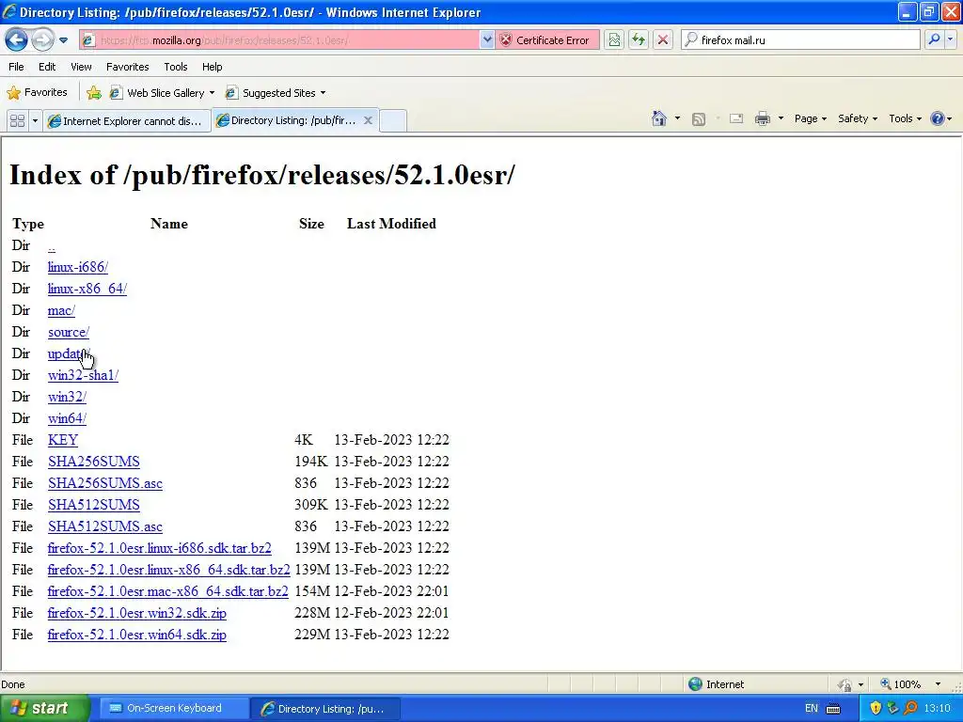Open the Tools menu in menu bar
This screenshot has height=722, width=963.
point(176,67)
